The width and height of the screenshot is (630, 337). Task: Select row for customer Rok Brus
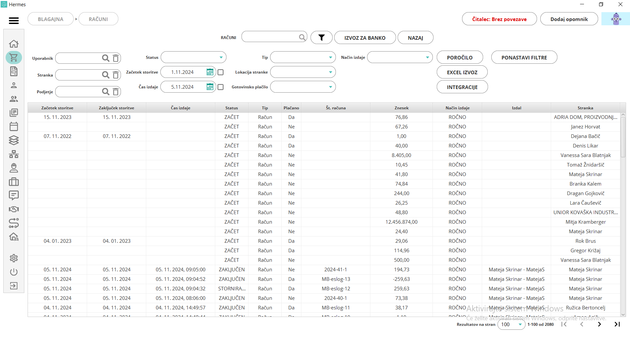pyautogui.click(x=324, y=241)
